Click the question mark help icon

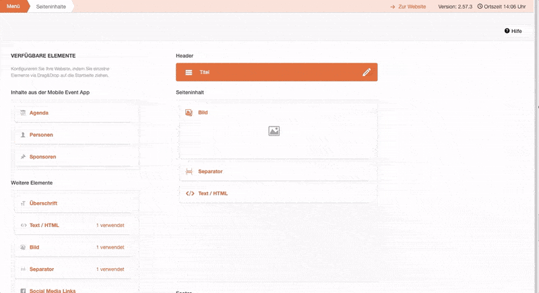507,31
